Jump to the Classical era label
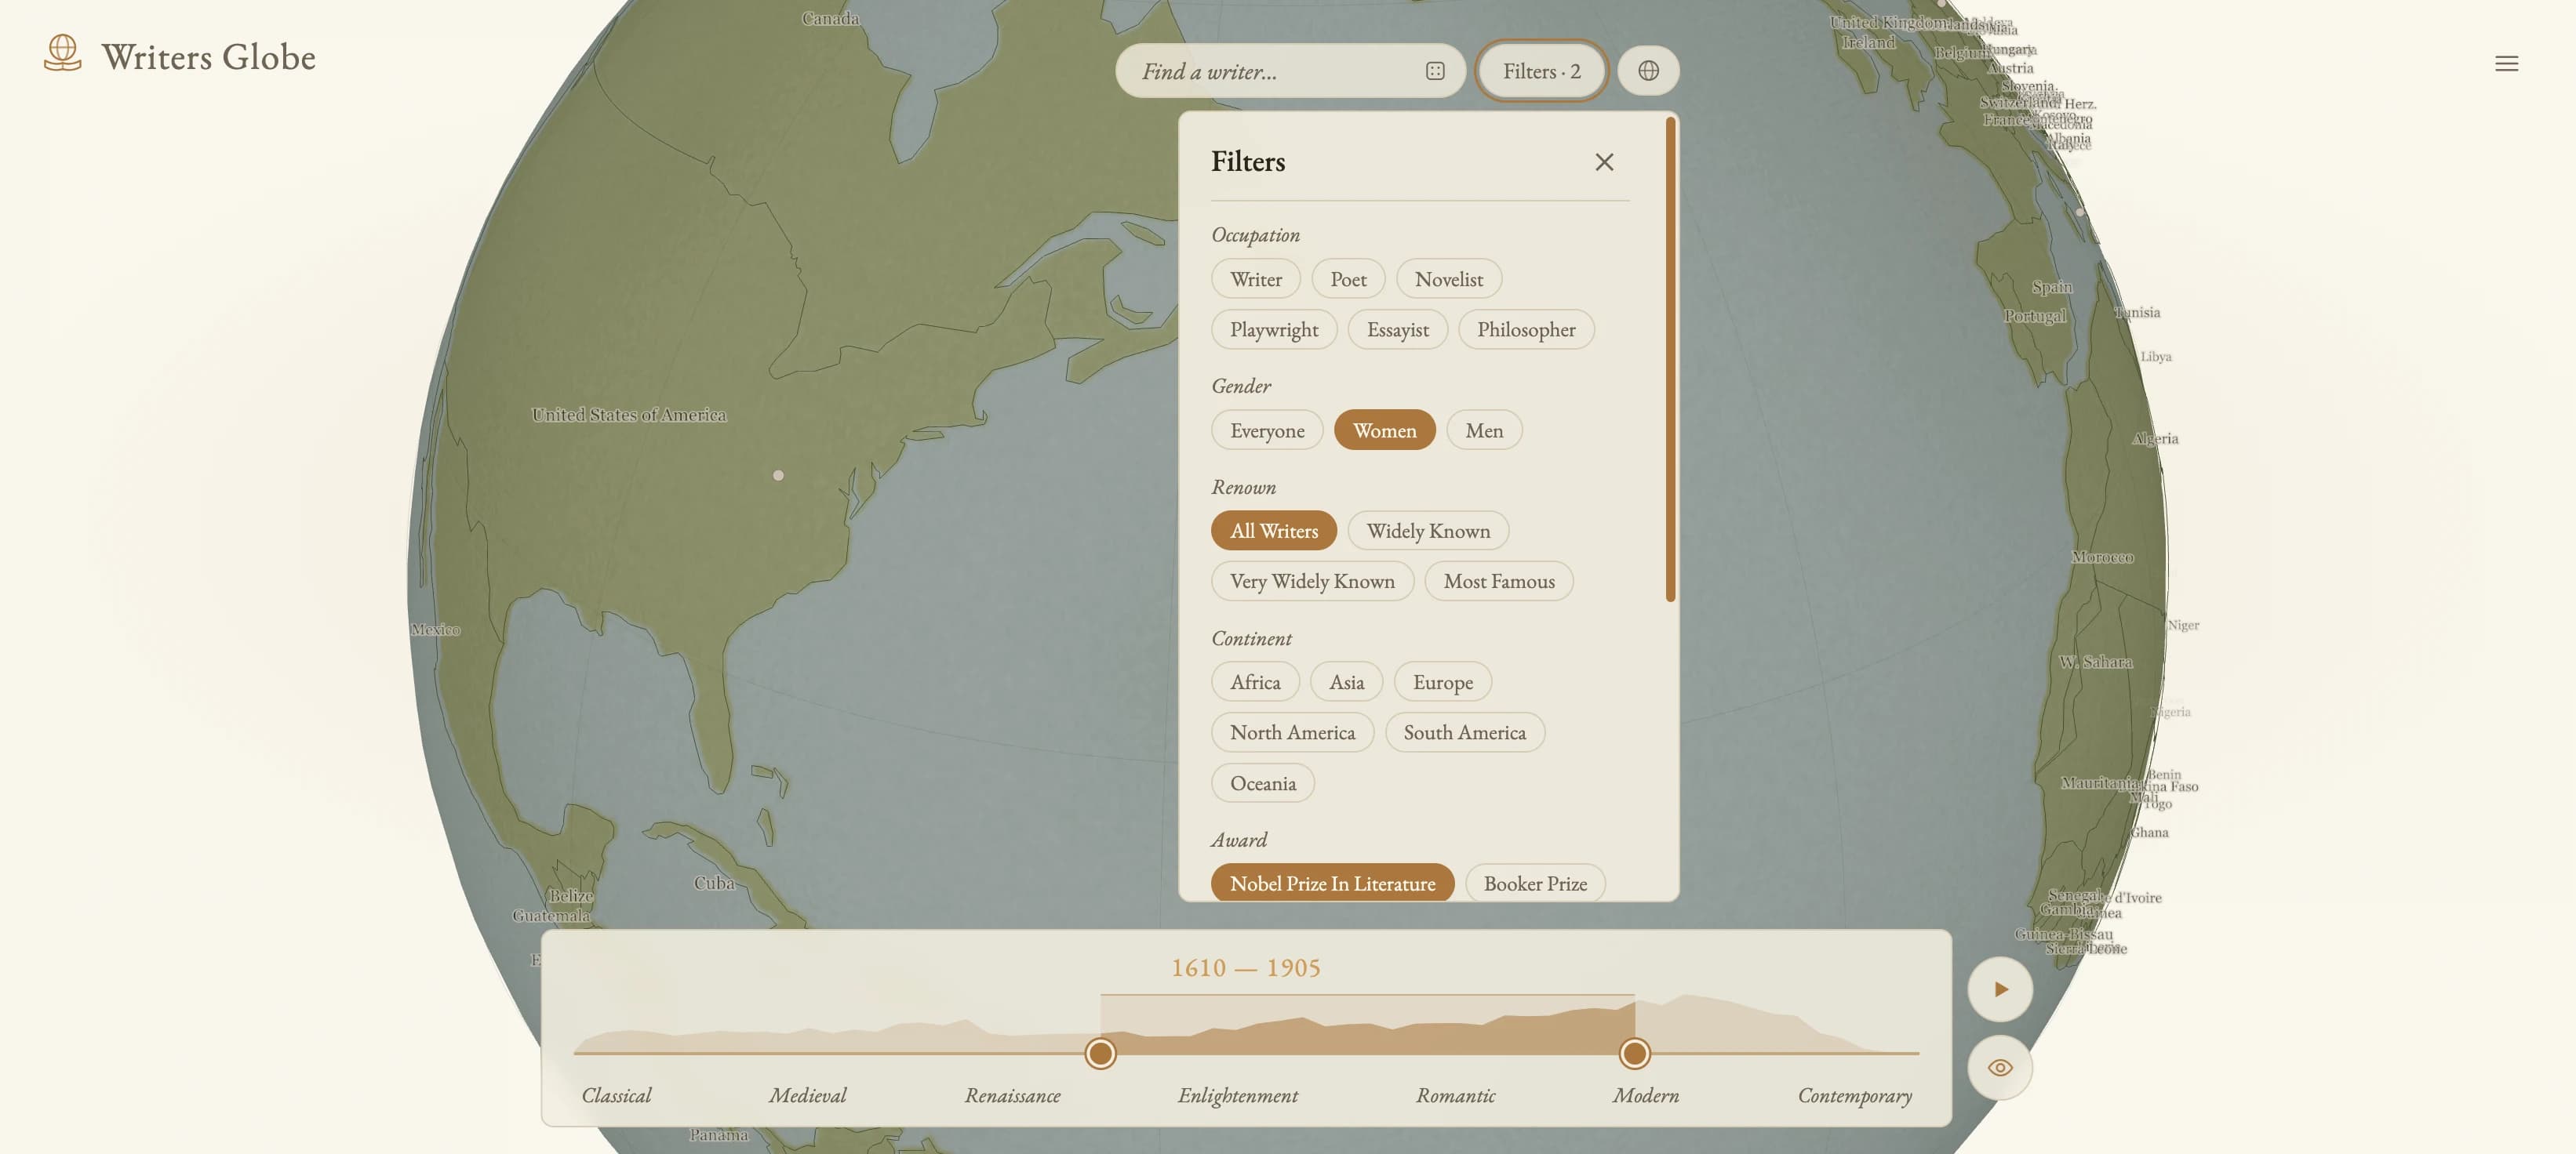 pyautogui.click(x=616, y=1095)
